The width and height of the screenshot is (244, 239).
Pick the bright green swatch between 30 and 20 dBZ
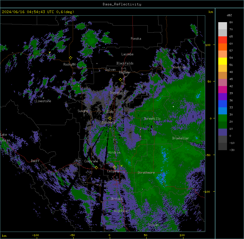click(x=222, y=118)
